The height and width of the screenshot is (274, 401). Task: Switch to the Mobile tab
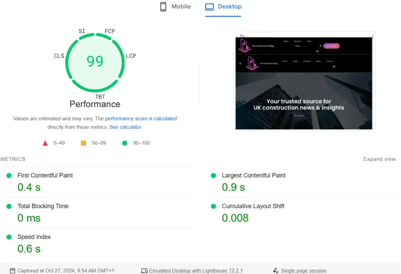coord(175,6)
